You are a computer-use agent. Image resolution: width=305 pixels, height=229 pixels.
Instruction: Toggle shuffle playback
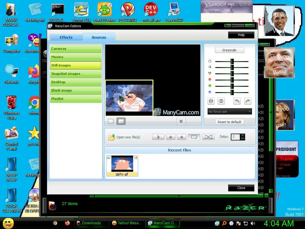pos(208,137)
